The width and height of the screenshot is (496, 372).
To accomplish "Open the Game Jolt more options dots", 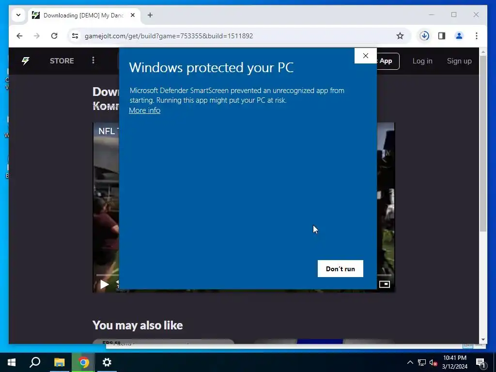I will coord(93,60).
